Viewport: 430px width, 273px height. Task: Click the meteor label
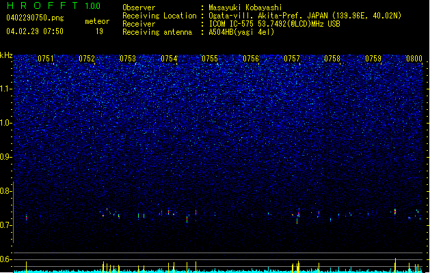[97, 21]
